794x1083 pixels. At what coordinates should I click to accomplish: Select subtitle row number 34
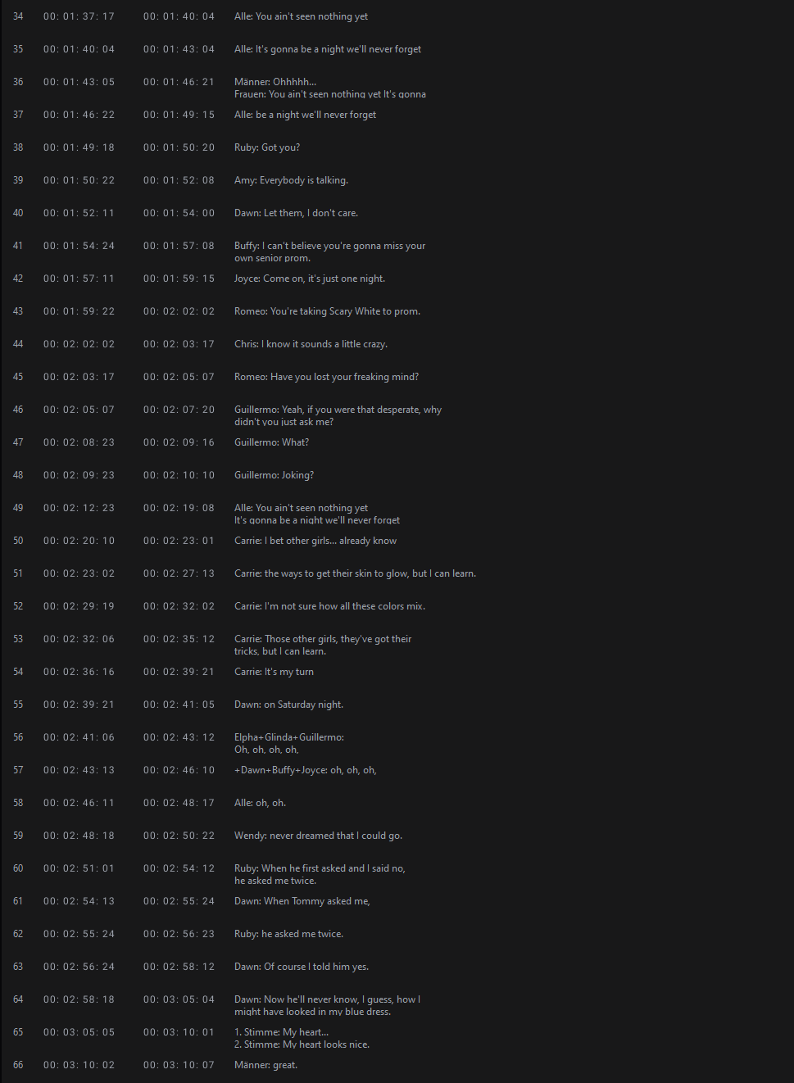(x=18, y=16)
